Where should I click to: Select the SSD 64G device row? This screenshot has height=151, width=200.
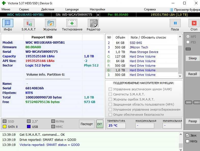tap(142, 43)
